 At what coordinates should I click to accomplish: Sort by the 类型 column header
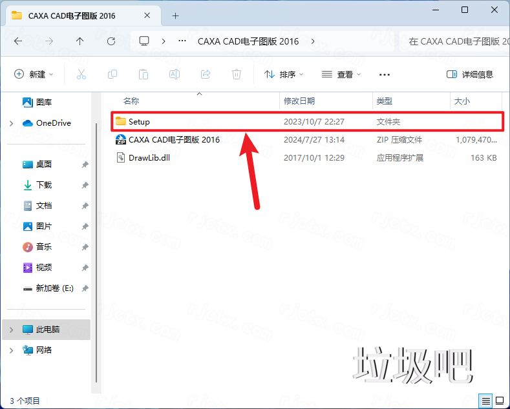pyautogui.click(x=384, y=101)
